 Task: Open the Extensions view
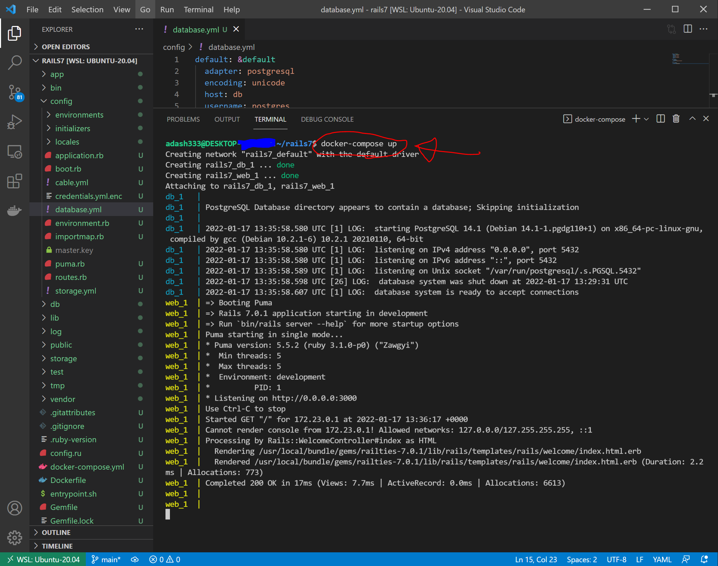(14, 181)
